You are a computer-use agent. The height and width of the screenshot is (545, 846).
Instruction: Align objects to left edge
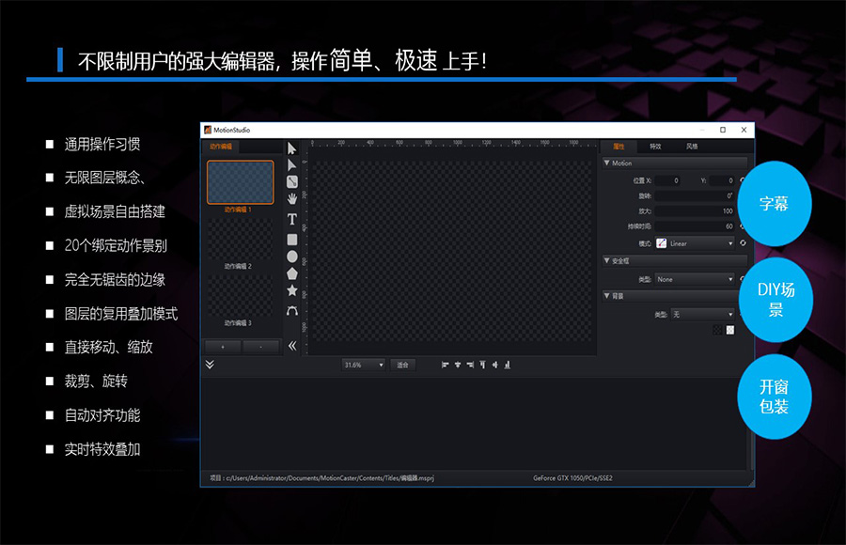[x=446, y=365]
